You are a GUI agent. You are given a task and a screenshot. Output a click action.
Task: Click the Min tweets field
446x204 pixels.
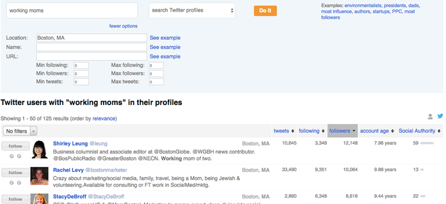(81, 82)
